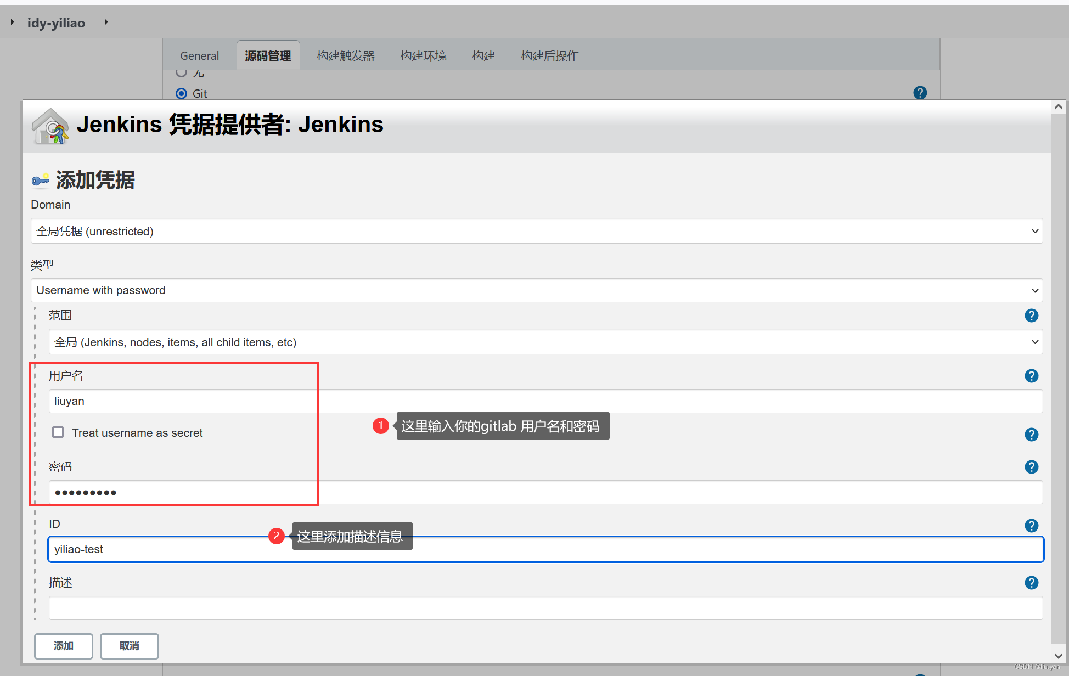This screenshot has width=1069, height=676.
Task: Click the help icon beside ID
Action: pos(1031,526)
